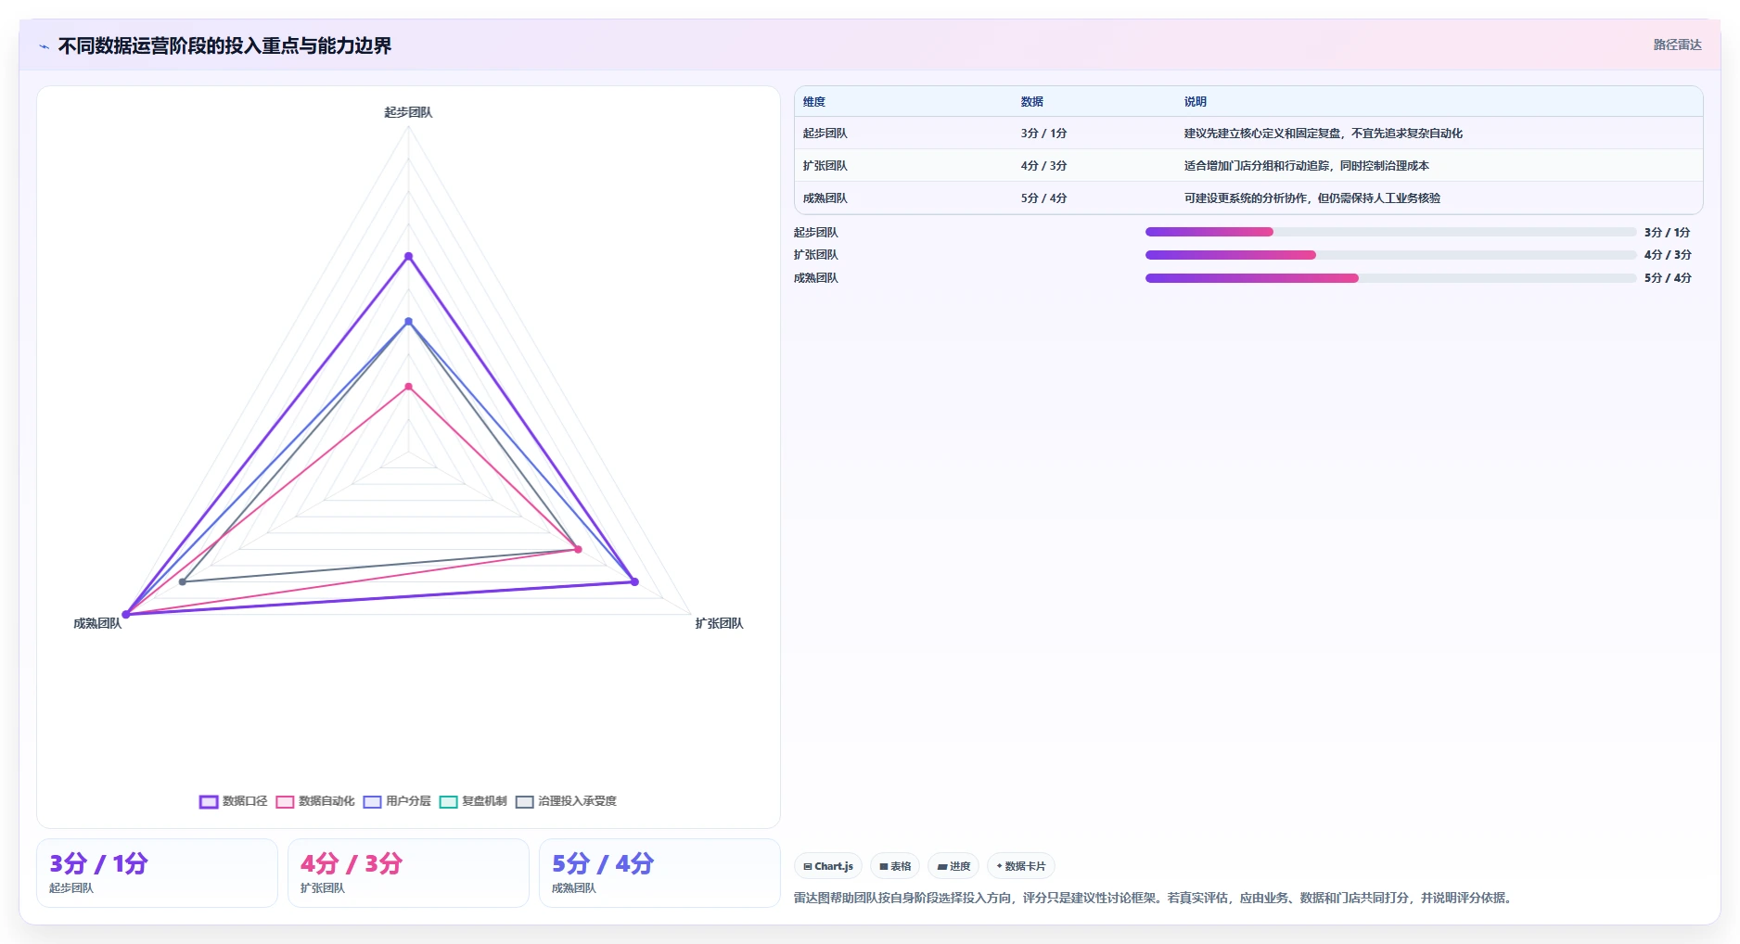Screen dimensions: 1740x944
Task: Click the 进度 chip
Action: pos(953,866)
